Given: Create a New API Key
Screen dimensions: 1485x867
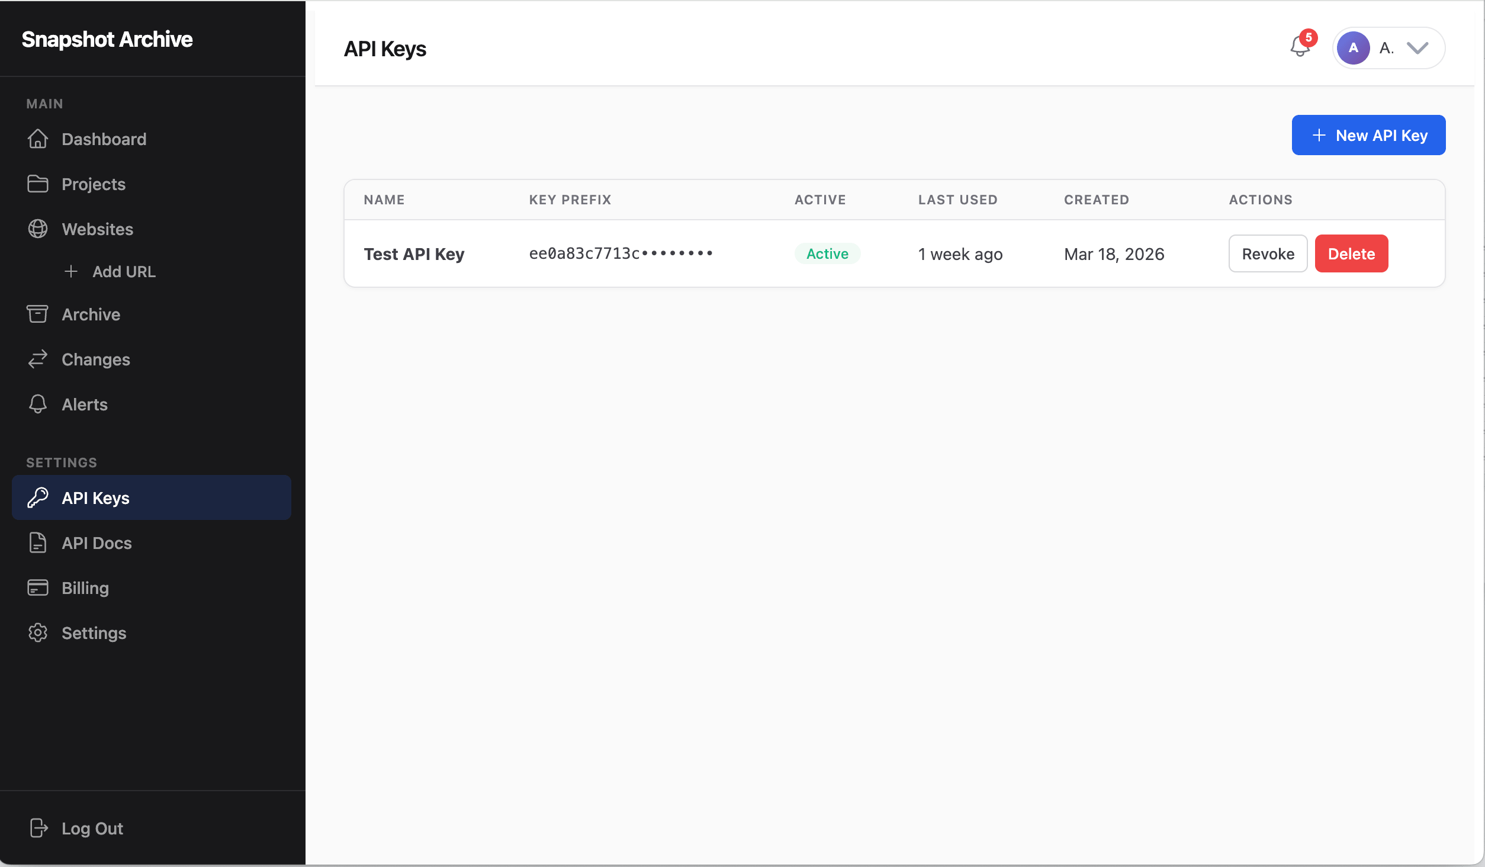Looking at the screenshot, I should pos(1368,135).
